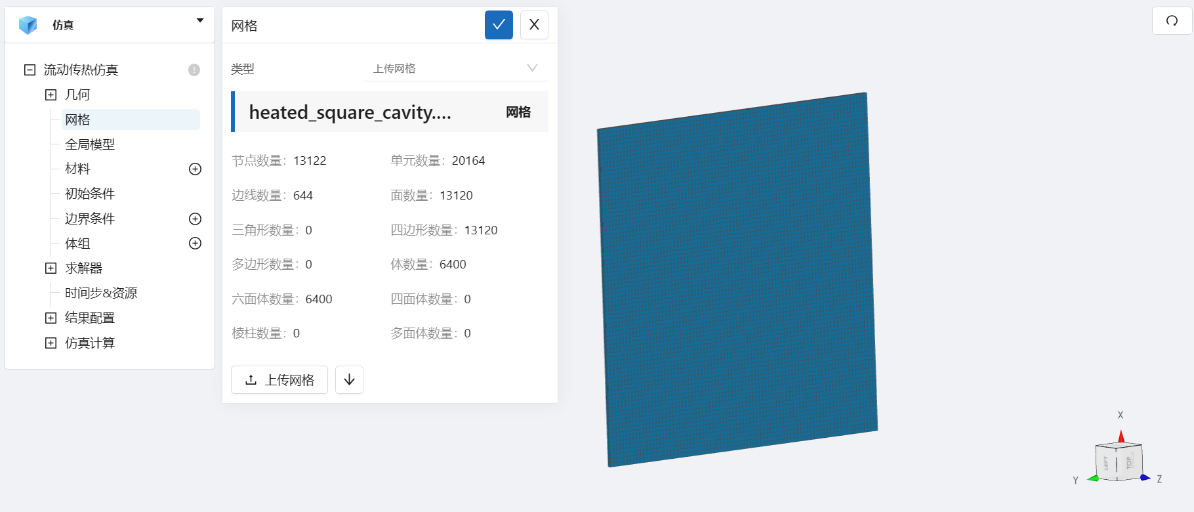Click the orientation cube LEFT face

pos(1106,463)
